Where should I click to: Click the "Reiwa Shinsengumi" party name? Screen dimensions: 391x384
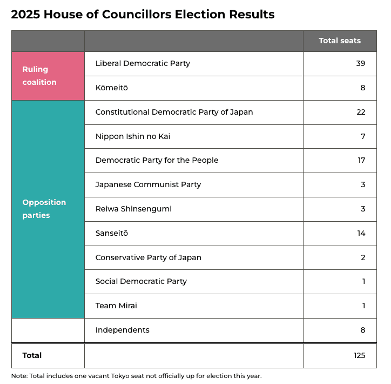(133, 209)
